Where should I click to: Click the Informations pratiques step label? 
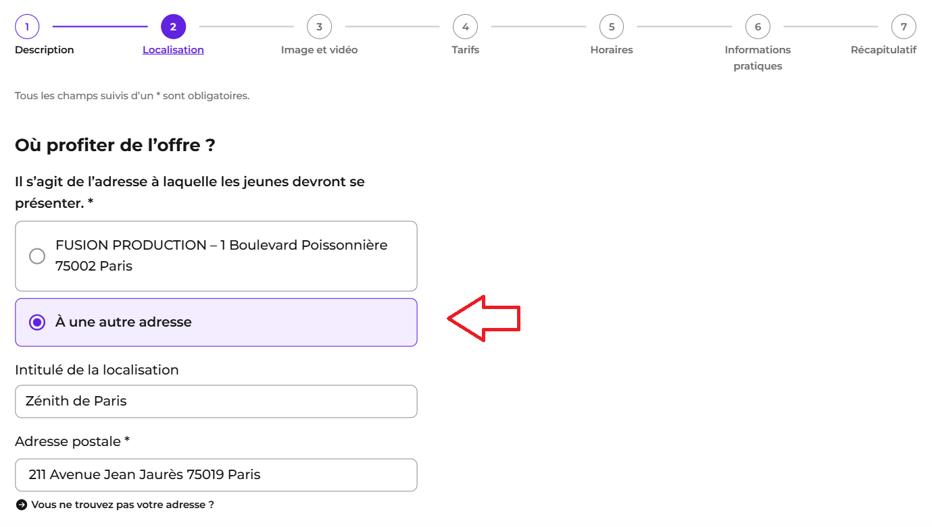coord(758,58)
